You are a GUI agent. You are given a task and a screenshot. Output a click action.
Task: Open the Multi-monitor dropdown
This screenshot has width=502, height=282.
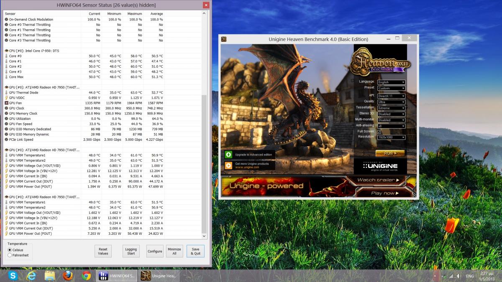pyautogui.click(x=391, y=120)
